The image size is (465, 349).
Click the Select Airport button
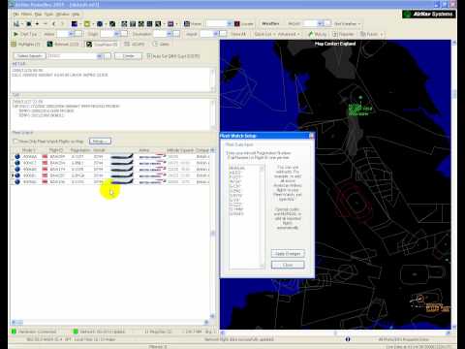click(x=29, y=56)
